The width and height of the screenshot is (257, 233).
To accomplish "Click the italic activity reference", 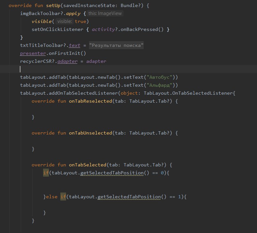I will [103, 29].
